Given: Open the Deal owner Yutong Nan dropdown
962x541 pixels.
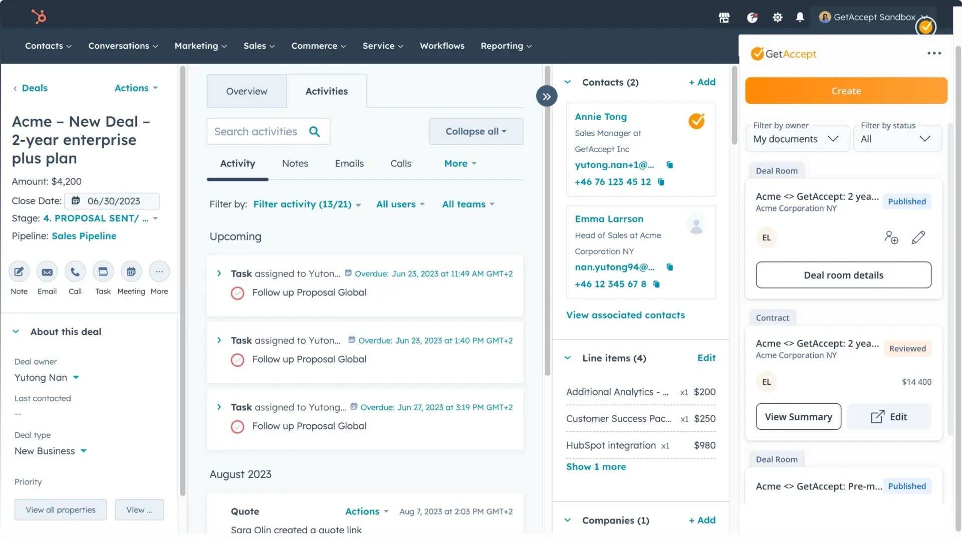Looking at the screenshot, I should click(x=47, y=378).
